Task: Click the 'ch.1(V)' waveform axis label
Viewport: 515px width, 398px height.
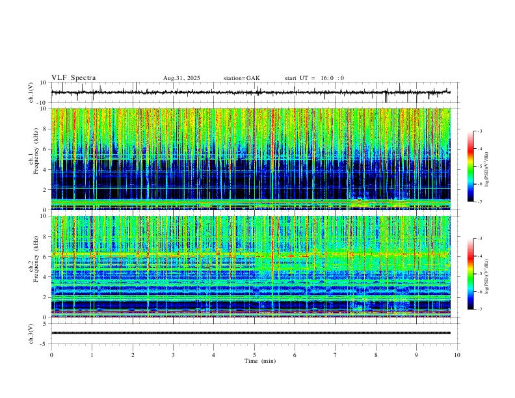Action: (31, 92)
